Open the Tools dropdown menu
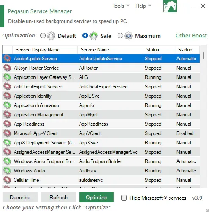Image resolution: width=209 pixels, height=212 pixels. click(x=121, y=6)
